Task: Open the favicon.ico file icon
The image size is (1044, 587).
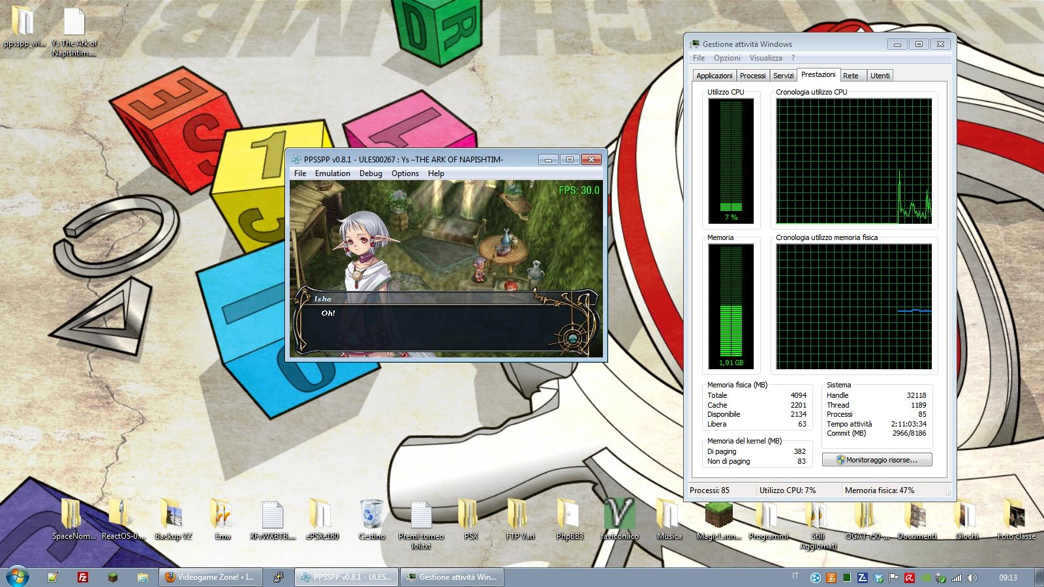Action: [x=619, y=520]
